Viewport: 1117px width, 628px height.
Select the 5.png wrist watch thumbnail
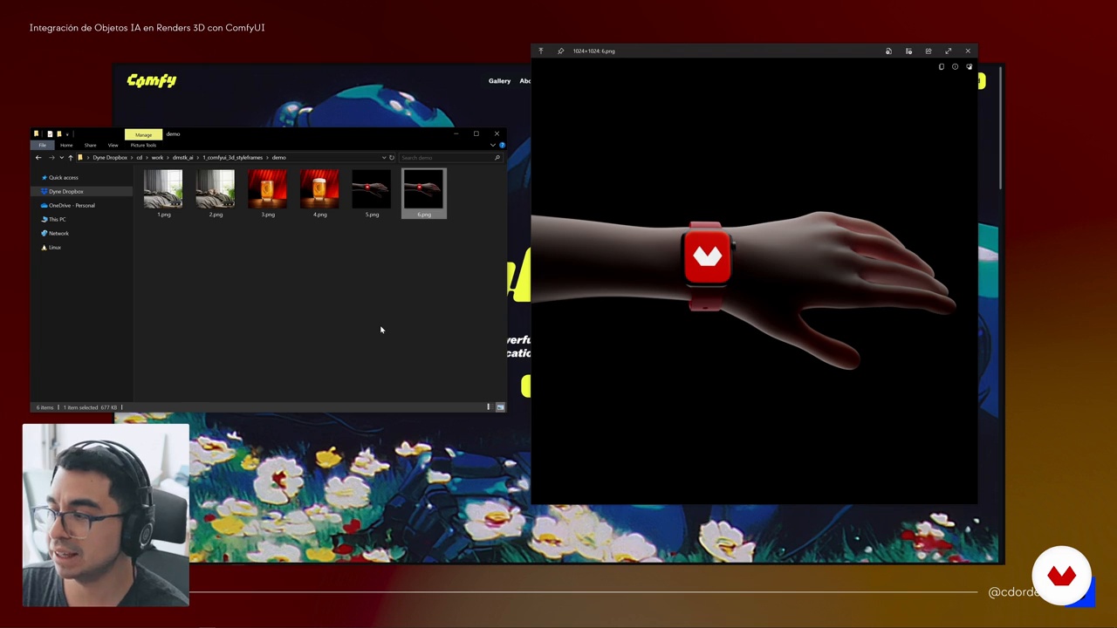372,189
